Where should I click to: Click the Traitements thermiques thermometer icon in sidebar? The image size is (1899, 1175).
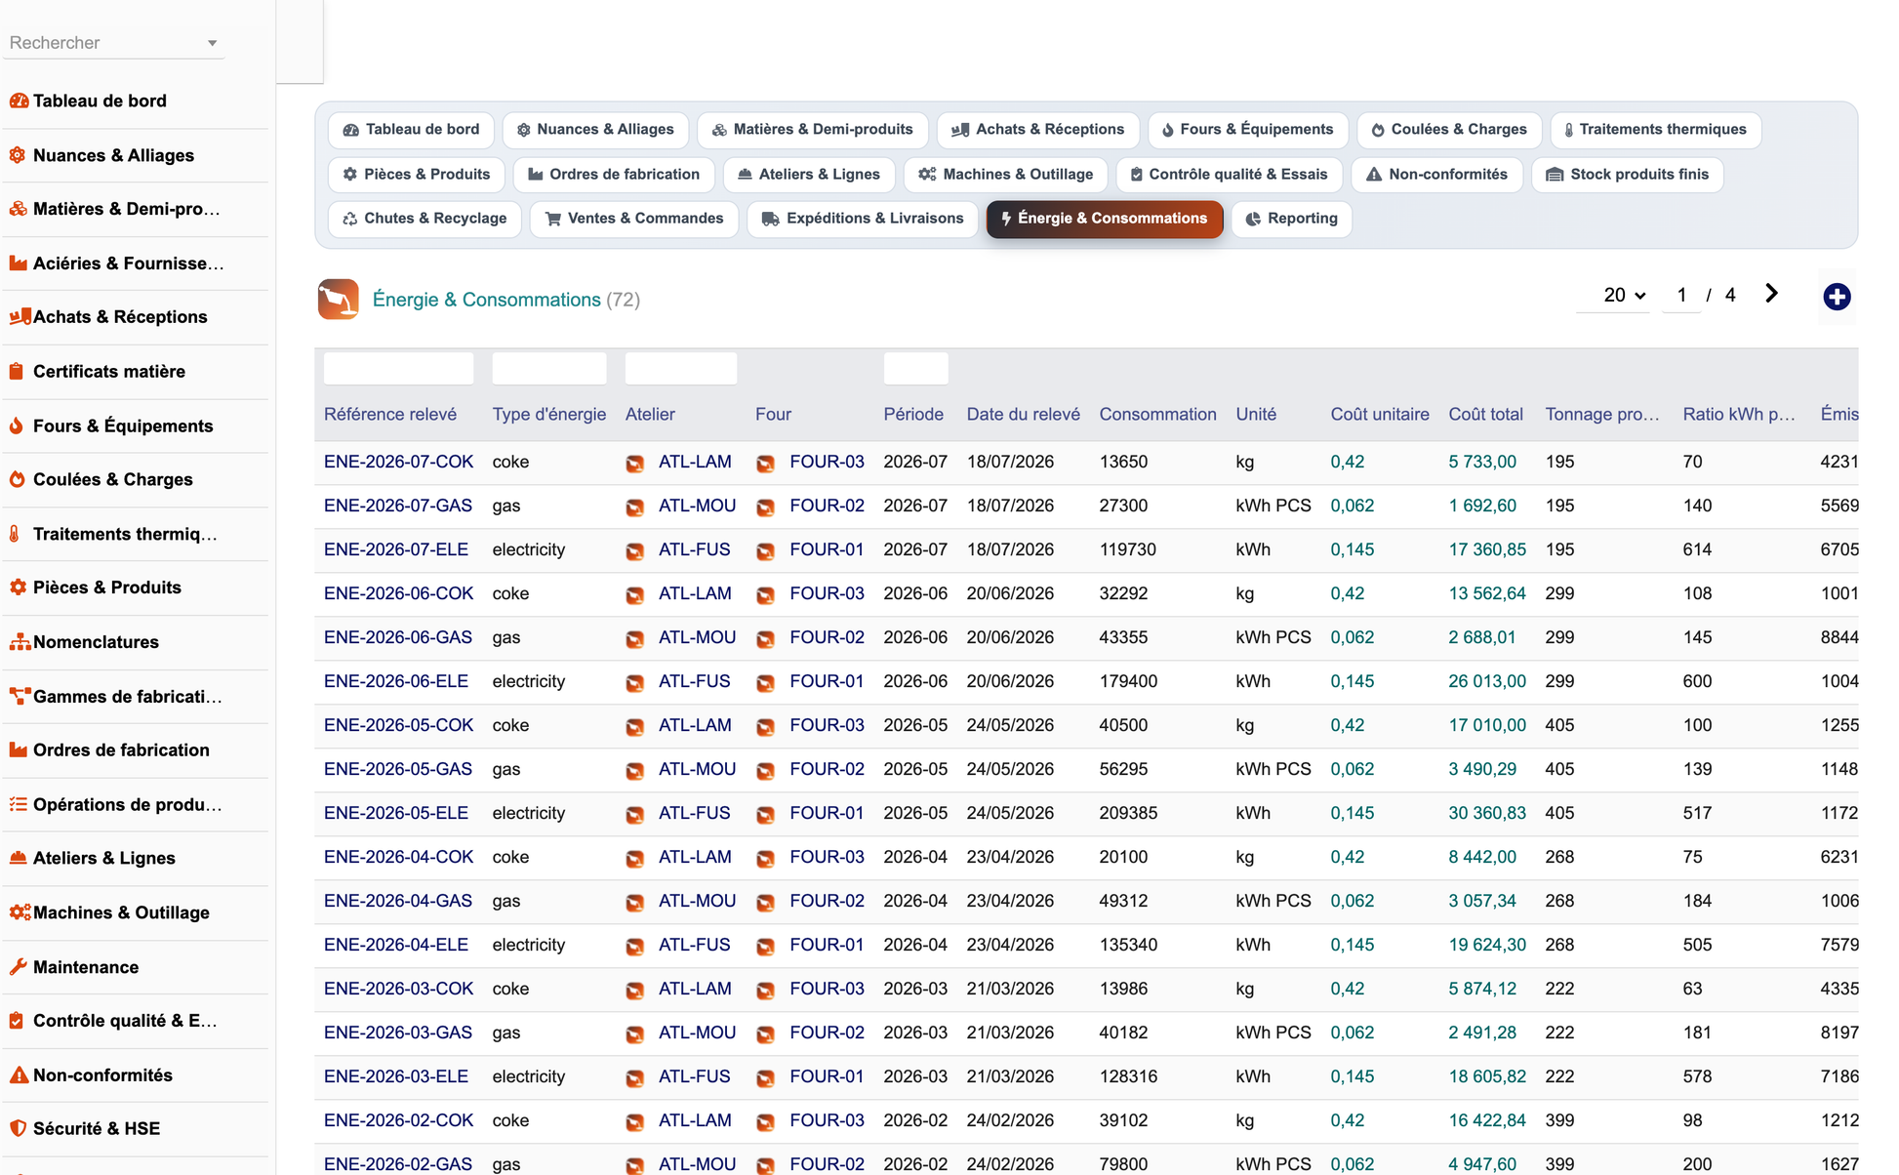pos(15,534)
